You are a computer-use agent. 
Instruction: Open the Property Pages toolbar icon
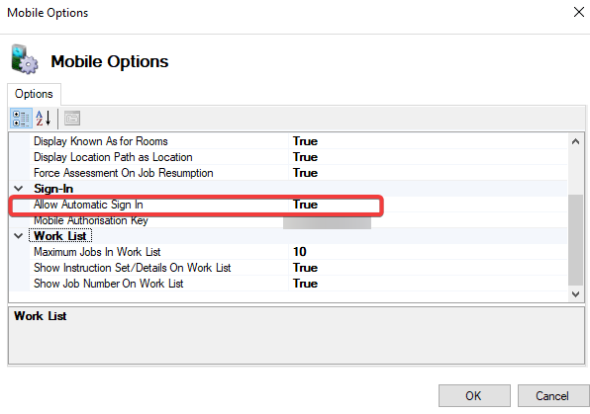click(72, 119)
